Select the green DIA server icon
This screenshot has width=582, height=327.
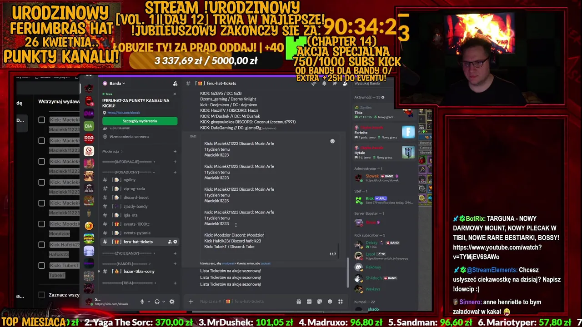(x=89, y=126)
